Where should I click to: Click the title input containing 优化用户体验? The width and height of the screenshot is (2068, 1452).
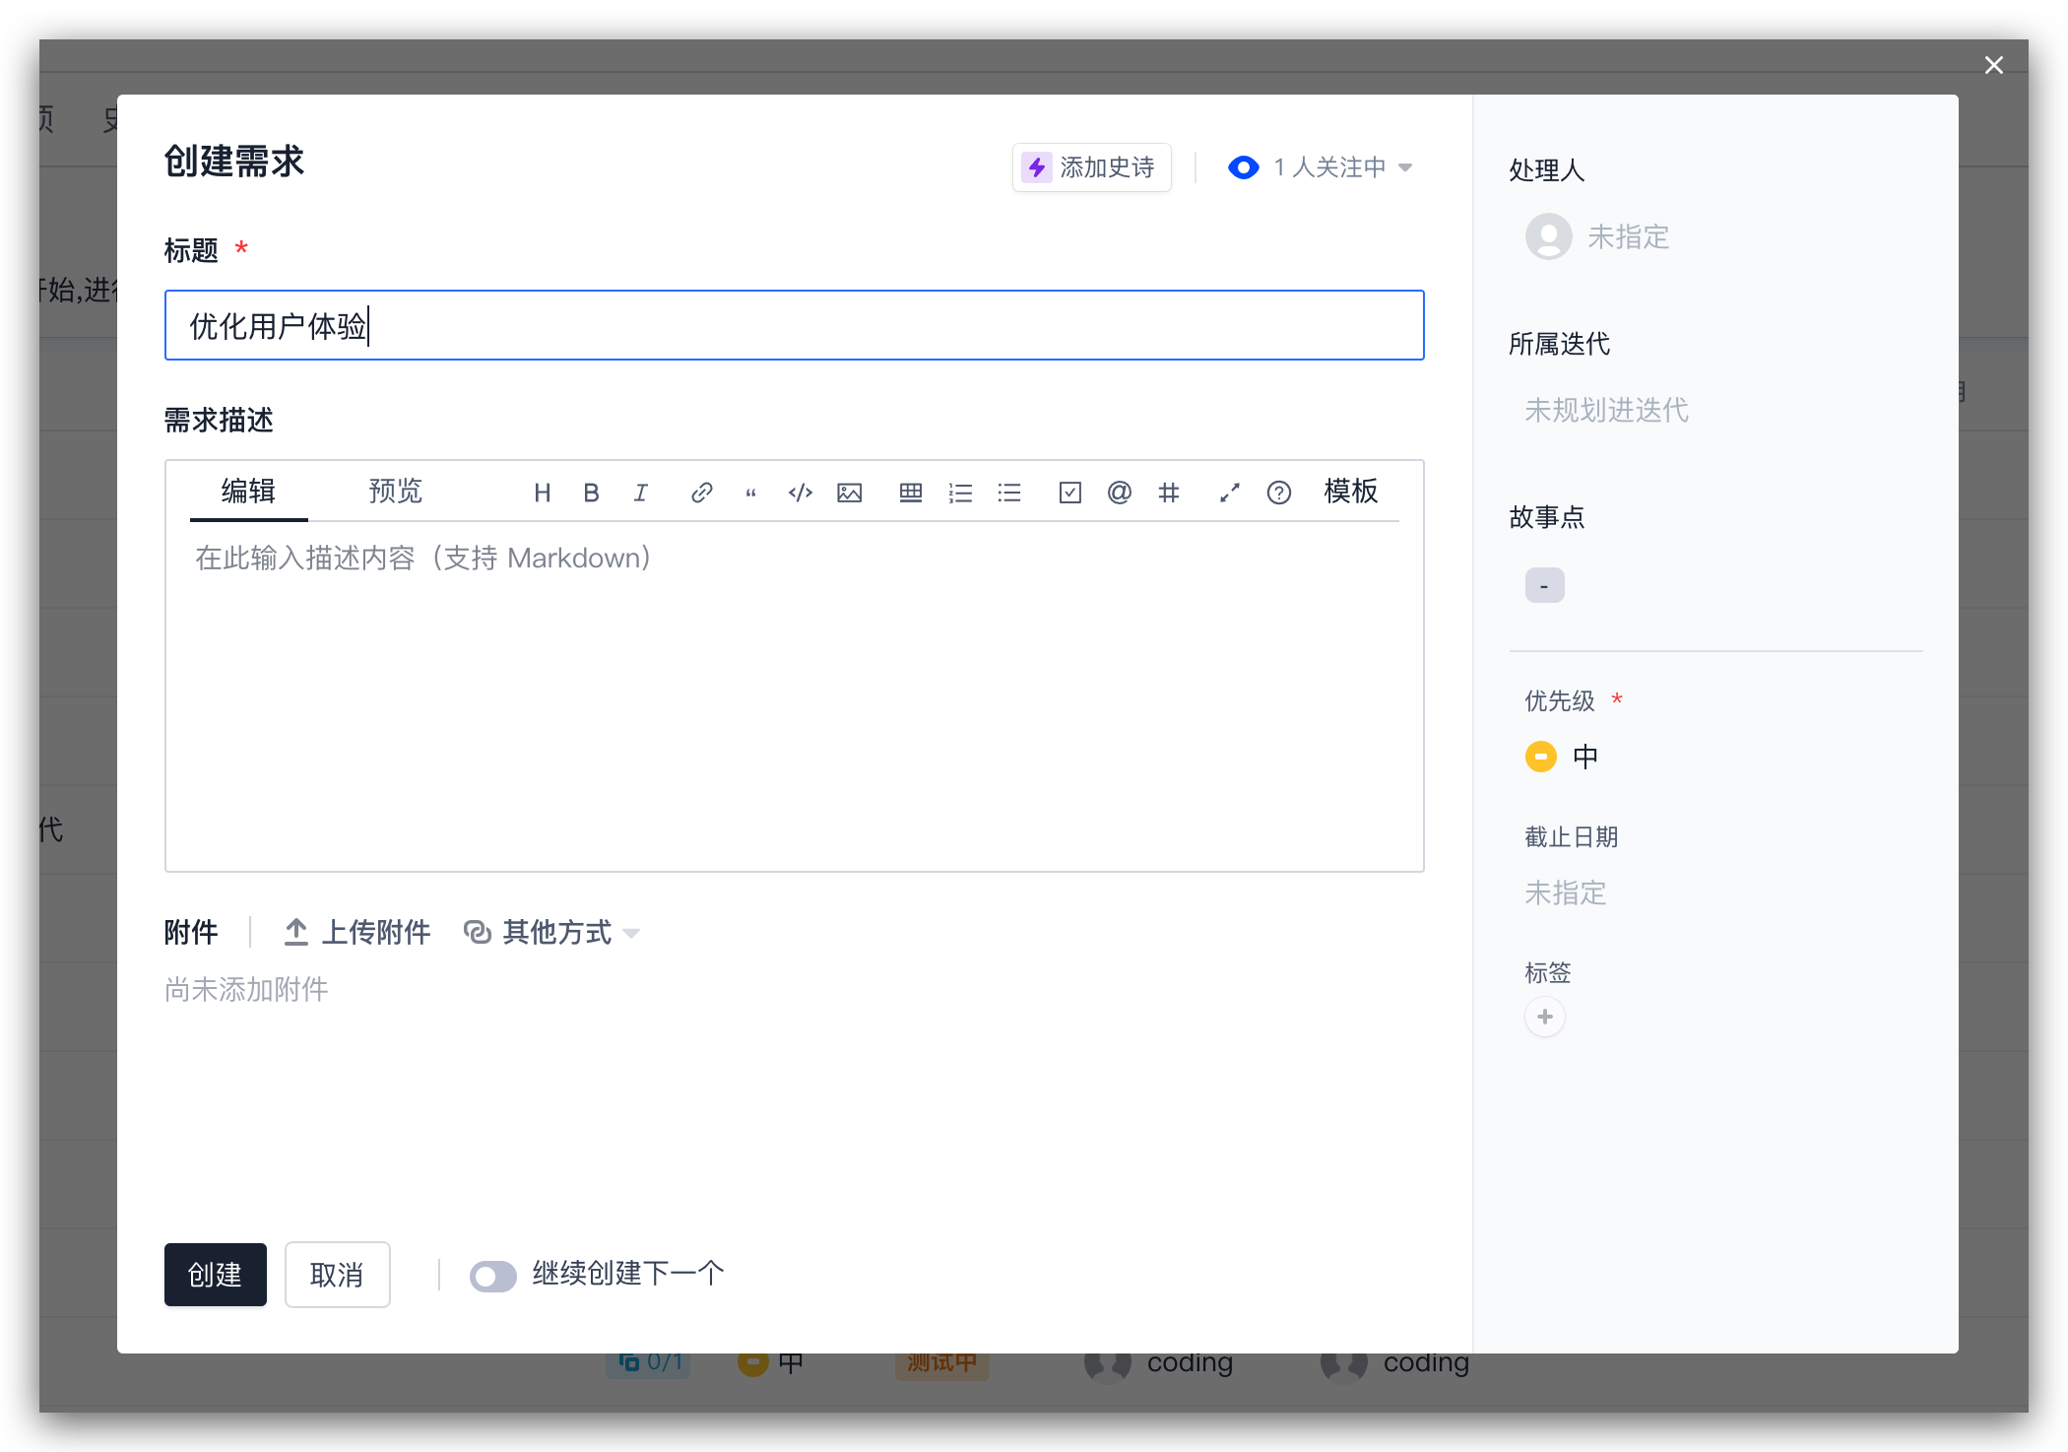[x=795, y=325]
